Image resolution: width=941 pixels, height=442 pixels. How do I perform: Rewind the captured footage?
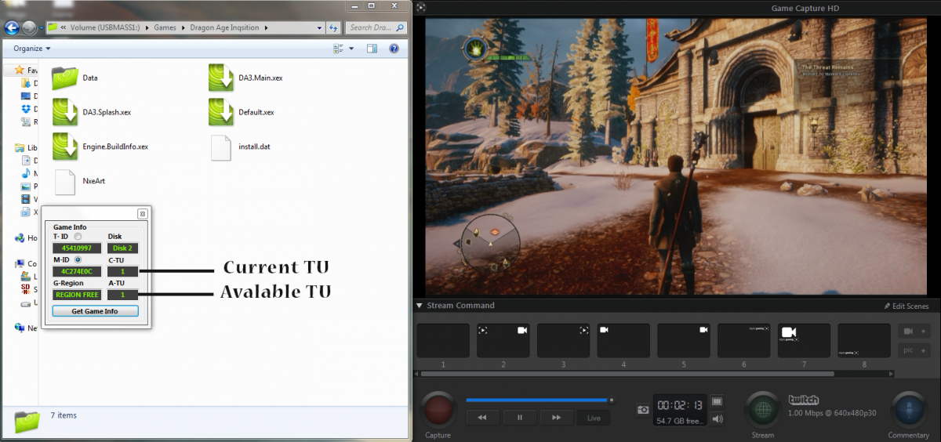point(482,418)
